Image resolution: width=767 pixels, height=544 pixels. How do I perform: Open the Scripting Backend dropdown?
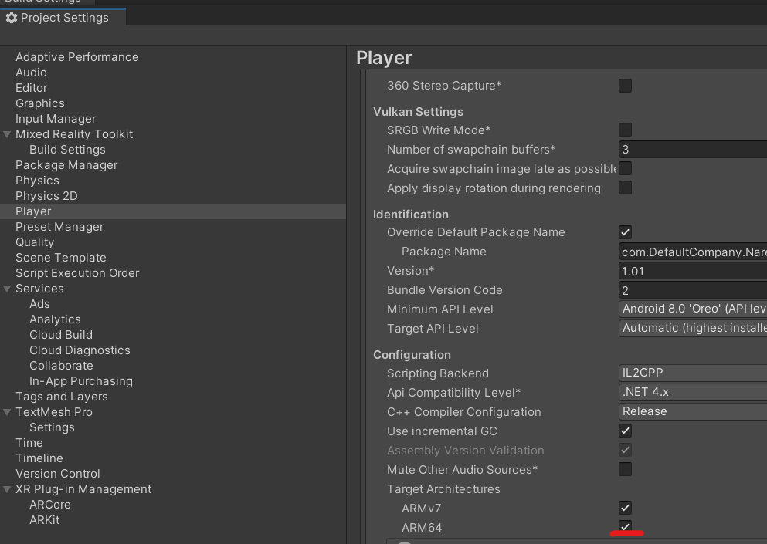pyautogui.click(x=693, y=373)
